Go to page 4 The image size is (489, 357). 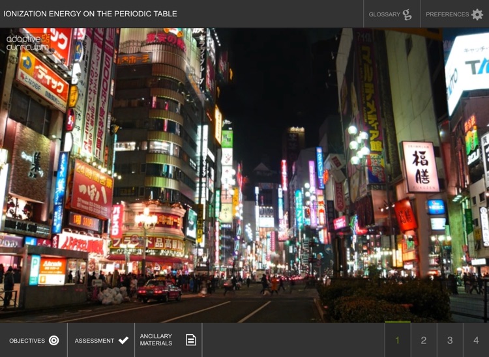tap(476, 340)
